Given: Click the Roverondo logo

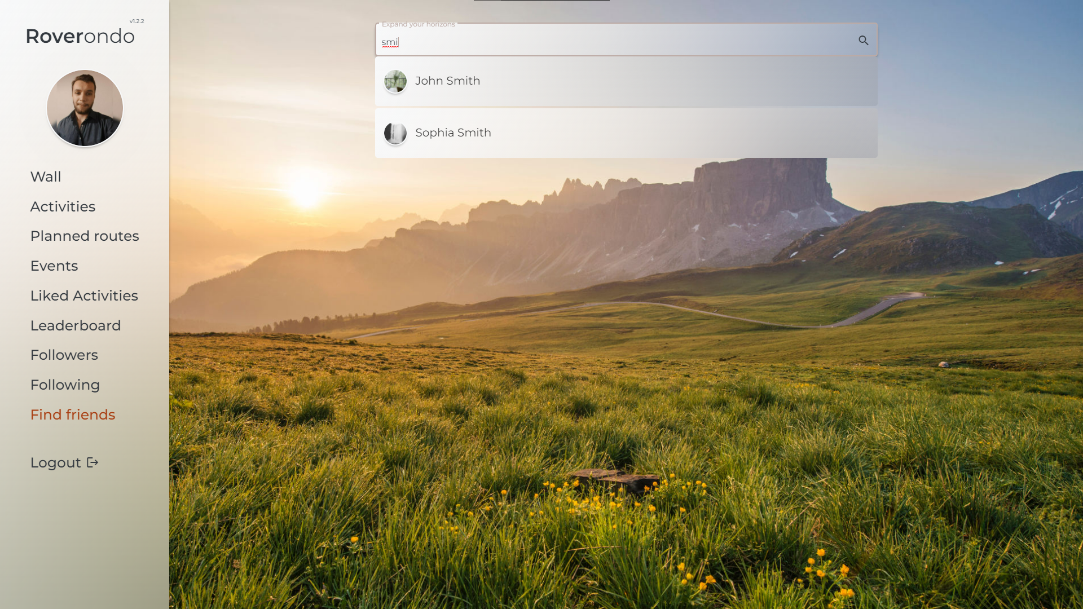Looking at the screenshot, I should 80,36.
